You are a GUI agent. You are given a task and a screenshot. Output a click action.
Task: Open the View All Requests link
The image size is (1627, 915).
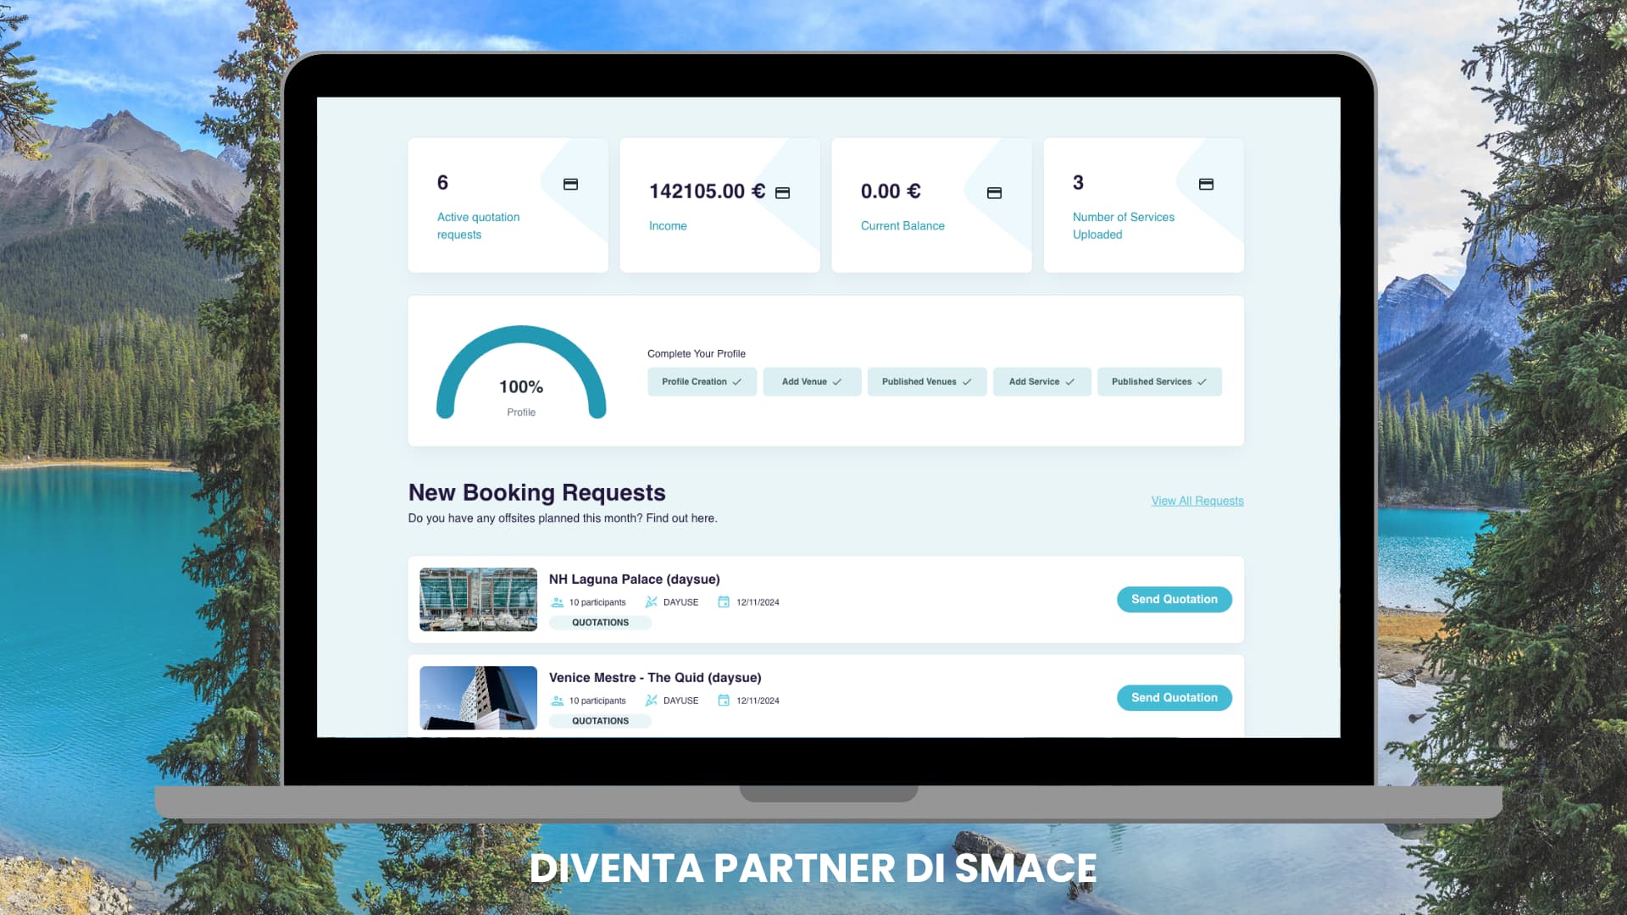click(1197, 502)
